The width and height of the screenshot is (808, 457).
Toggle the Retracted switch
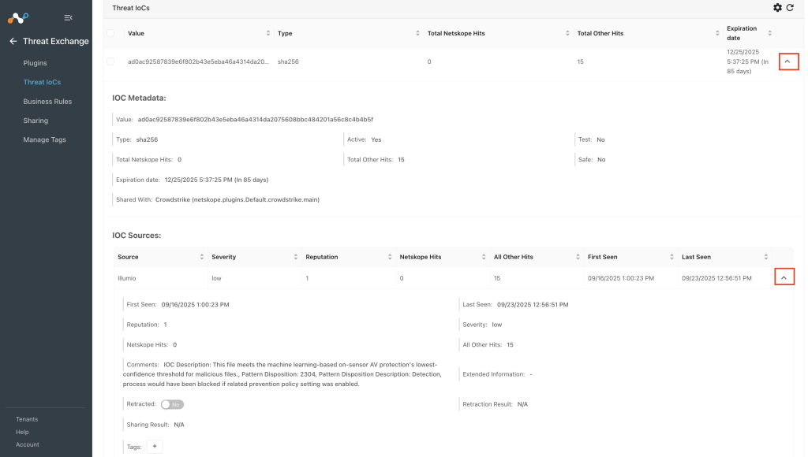(x=172, y=404)
